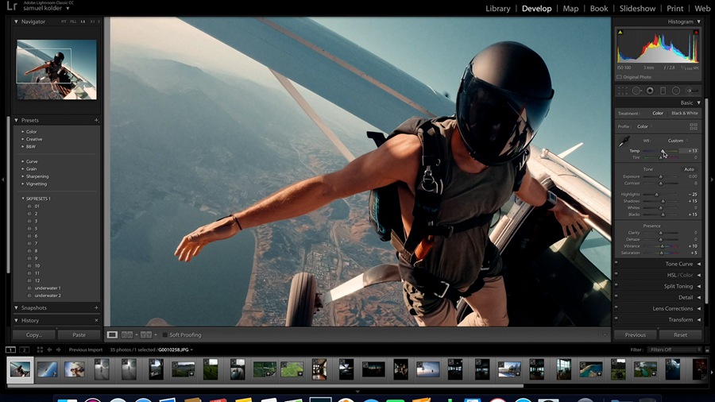Toggle Detail panel on/off switch
715x402 pixels.
tap(616, 296)
